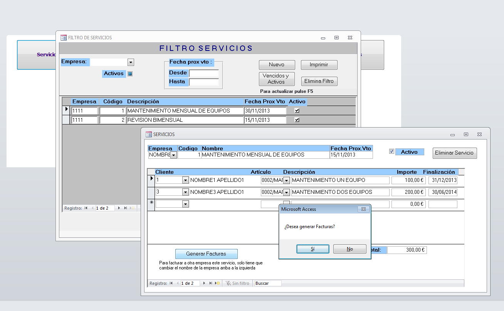Click the Elimina Filtro button
The height and width of the screenshot is (311, 504).
click(x=319, y=81)
